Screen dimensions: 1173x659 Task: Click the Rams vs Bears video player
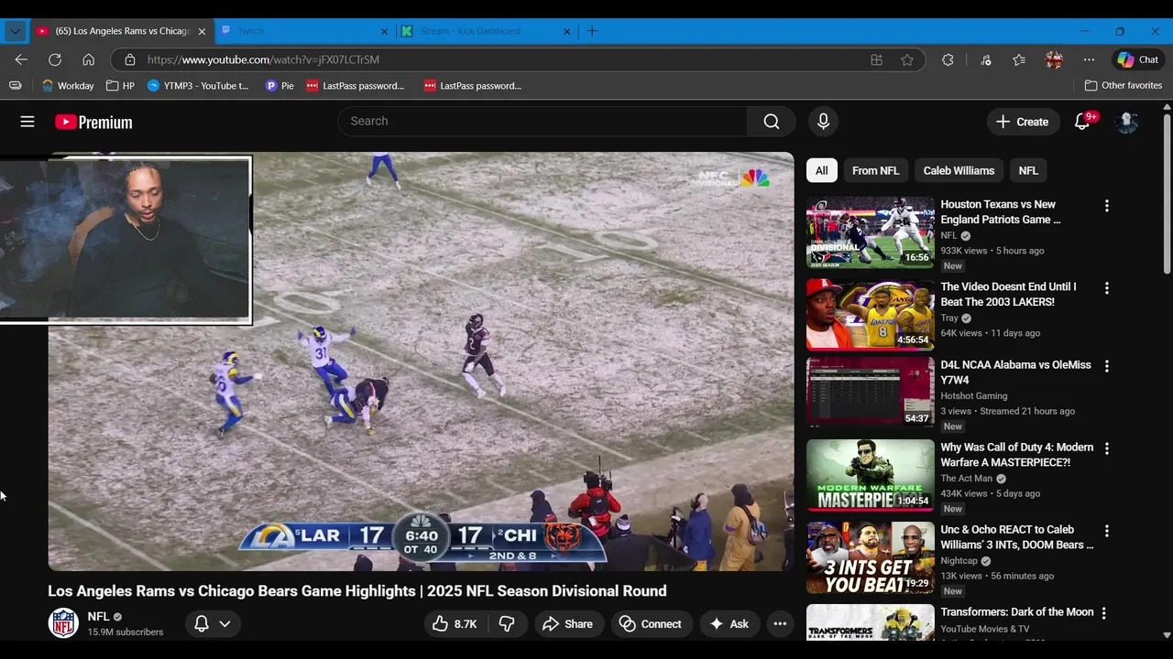(x=422, y=362)
